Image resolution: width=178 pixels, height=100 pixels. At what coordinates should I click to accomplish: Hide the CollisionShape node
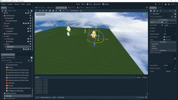coord(30,21)
